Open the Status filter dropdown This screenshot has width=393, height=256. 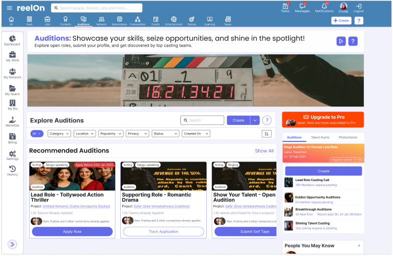coord(165,133)
